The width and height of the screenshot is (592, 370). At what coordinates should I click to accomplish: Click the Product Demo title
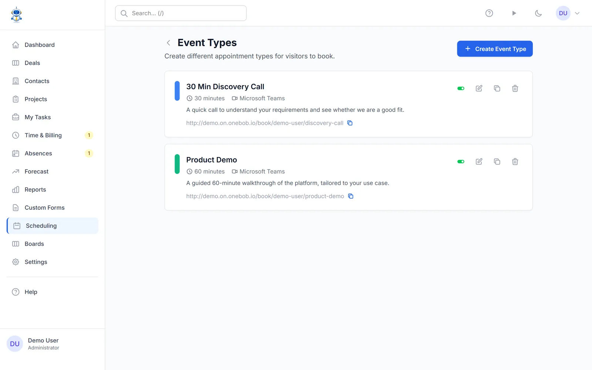coord(212,160)
